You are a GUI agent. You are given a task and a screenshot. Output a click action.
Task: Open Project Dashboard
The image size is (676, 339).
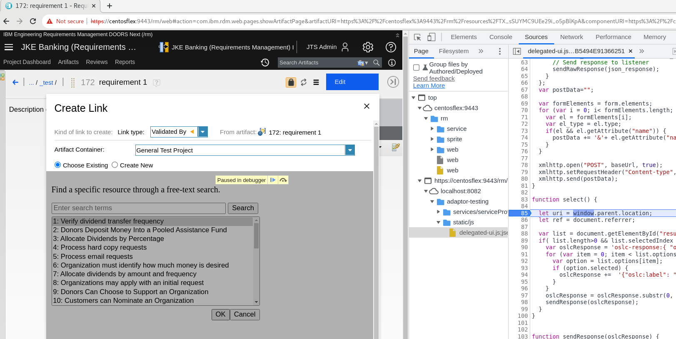tap(27, 62)
